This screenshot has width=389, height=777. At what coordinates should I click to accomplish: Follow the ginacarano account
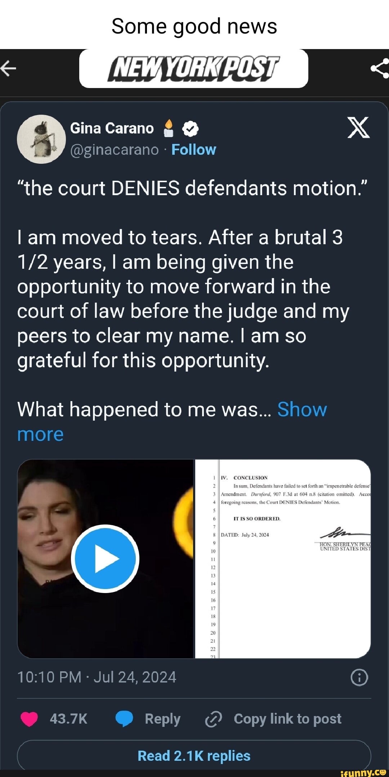click(193, 150)
